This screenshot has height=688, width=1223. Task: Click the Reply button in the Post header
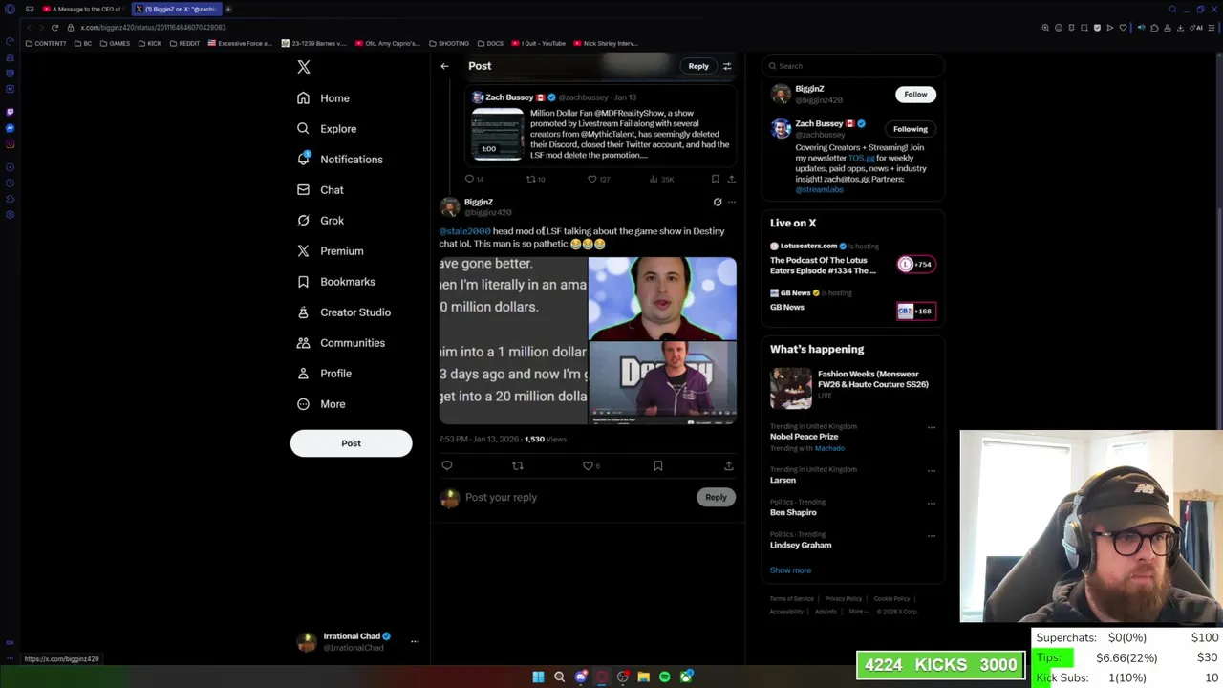coord(698,66)
